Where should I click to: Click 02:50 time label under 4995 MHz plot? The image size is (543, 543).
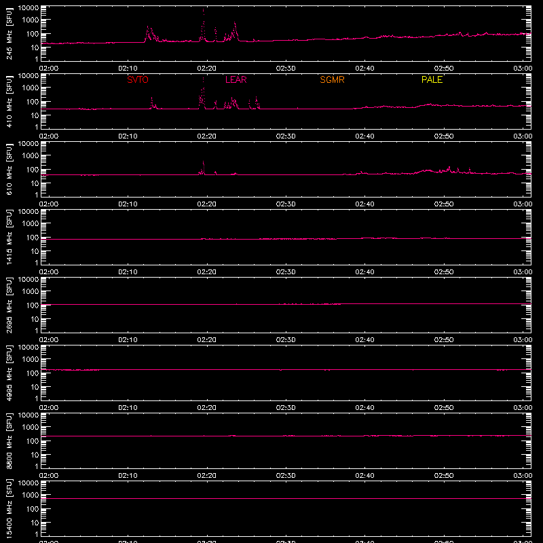(444, 408)
